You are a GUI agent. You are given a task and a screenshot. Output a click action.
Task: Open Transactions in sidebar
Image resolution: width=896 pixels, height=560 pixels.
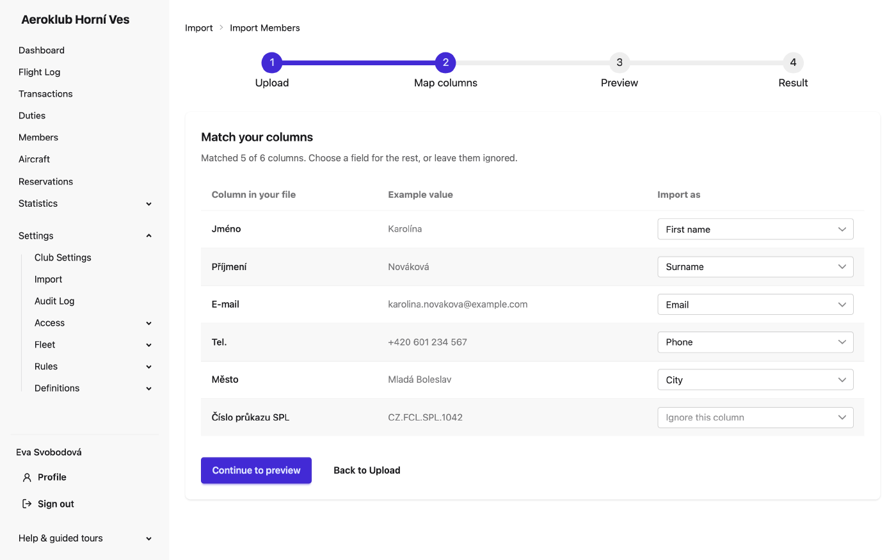point(45,94)
